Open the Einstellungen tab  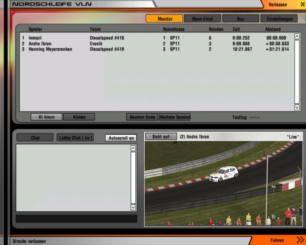pos(279,19)
